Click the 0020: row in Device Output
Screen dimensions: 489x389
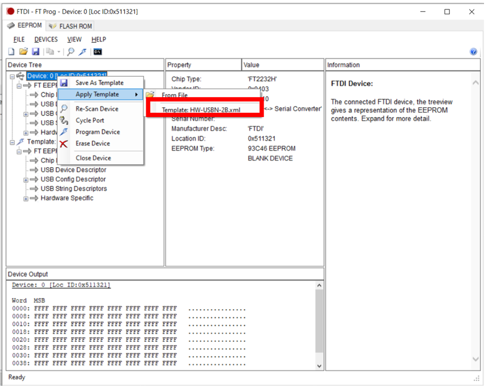pos(128,340)
